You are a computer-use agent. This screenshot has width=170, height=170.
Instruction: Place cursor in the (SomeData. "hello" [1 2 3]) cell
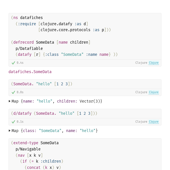tap(85, 84)
